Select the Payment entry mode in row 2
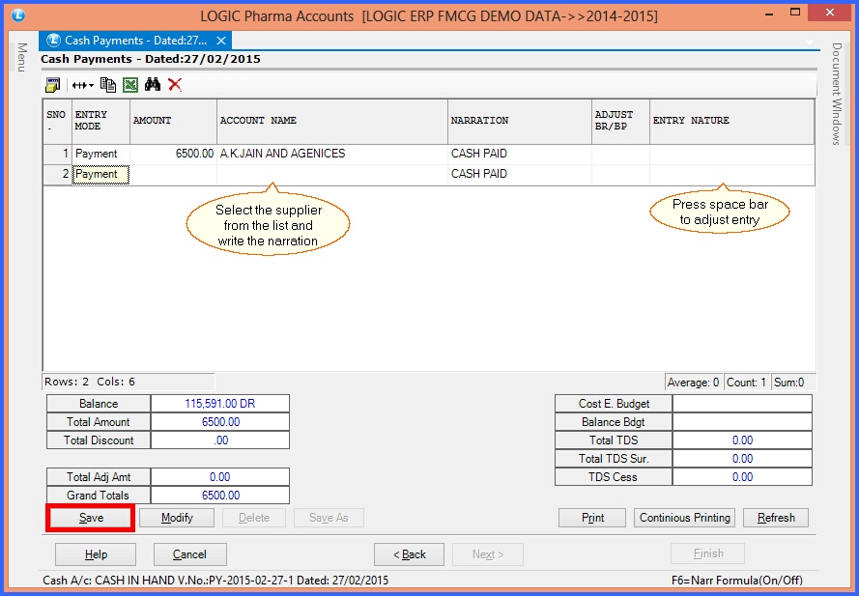 (x=100, y=174)
